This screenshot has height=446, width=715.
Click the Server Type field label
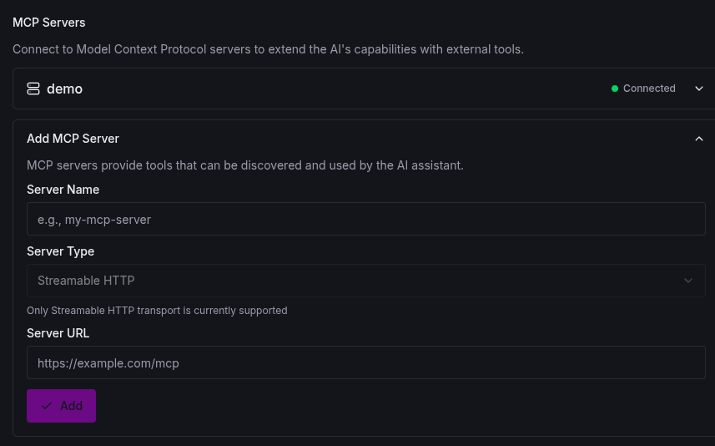coord(60,251)
